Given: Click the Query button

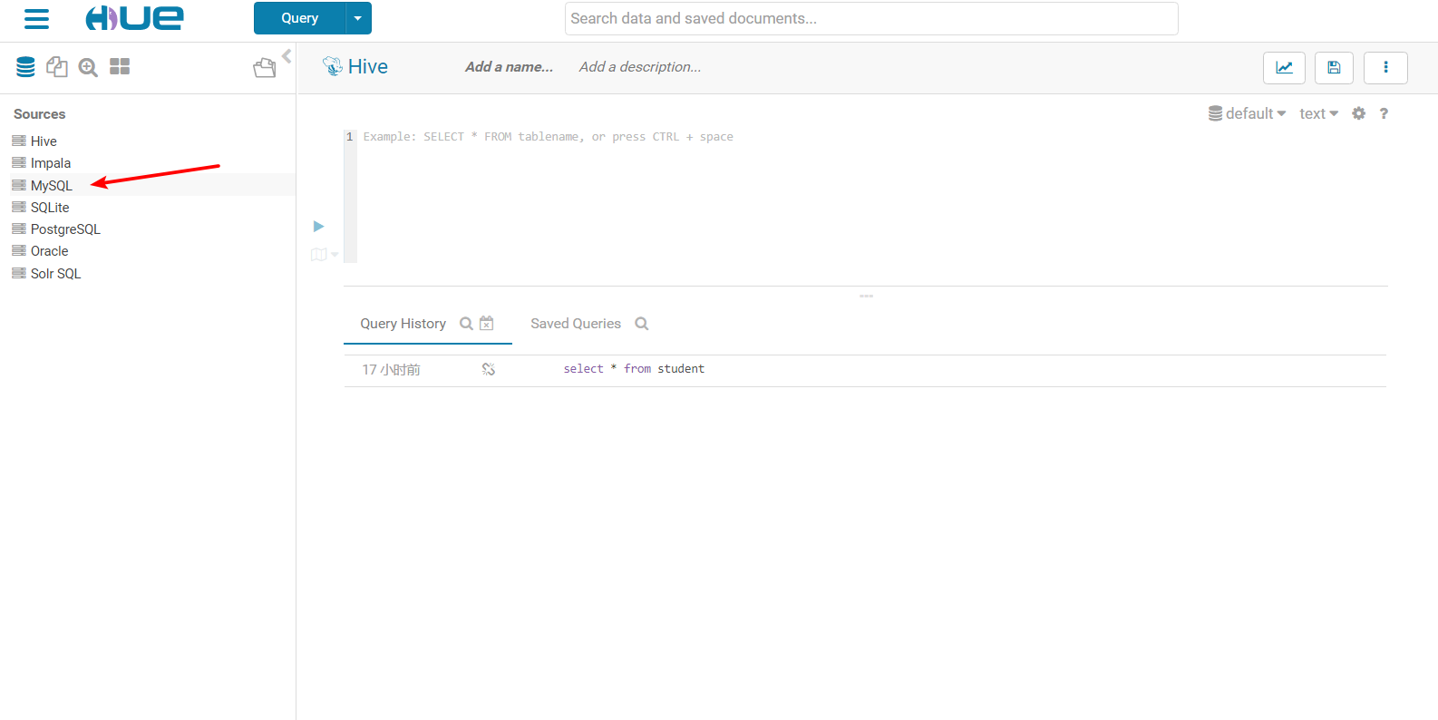Looking at the screenshot, I should (299, 18).
